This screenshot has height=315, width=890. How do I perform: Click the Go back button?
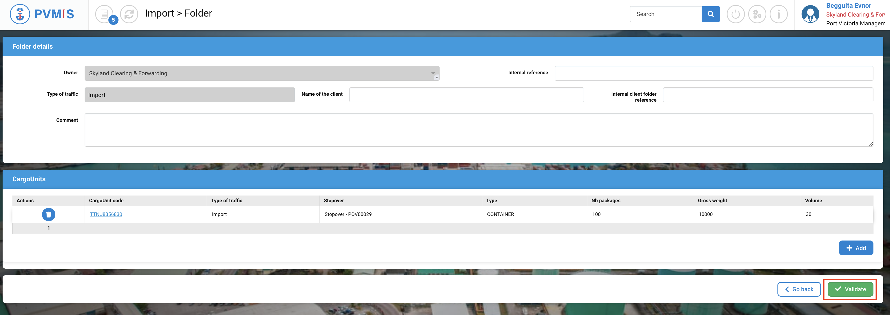pos(798,289)
